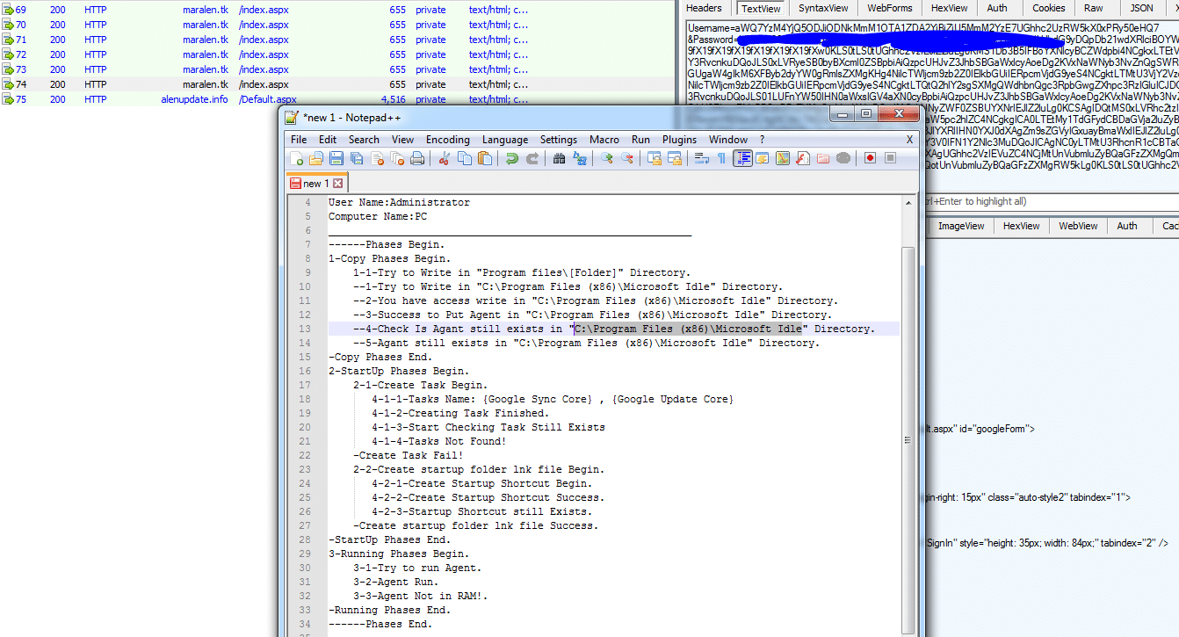
Task: Toggle Word wrap in the toolbar
Action: click(x=701, y=158)
